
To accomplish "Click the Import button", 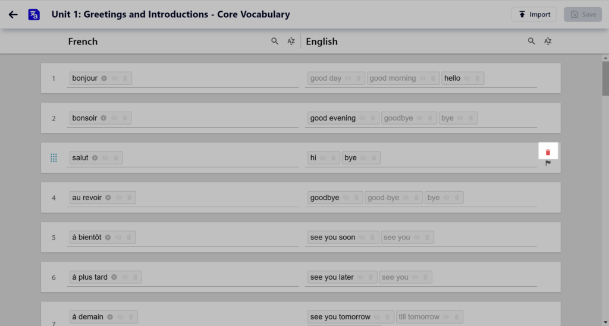I will coord(533,14).
